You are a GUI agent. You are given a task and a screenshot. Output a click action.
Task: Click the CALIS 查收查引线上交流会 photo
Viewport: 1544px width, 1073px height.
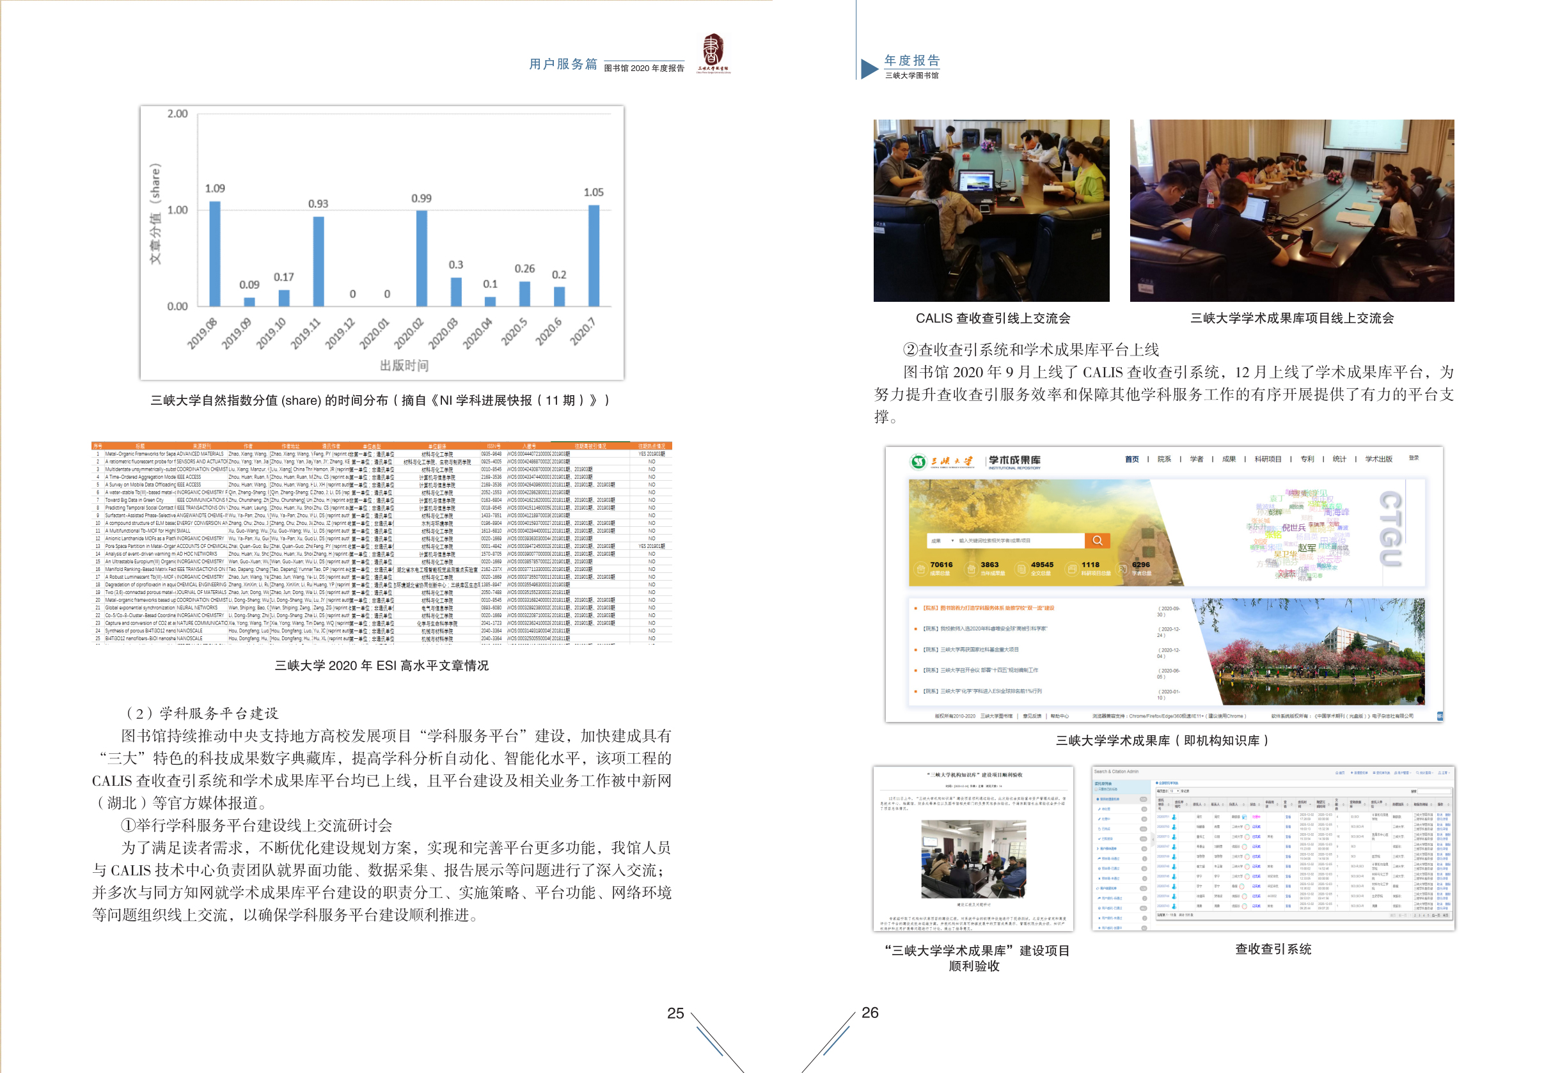pos(991,210)
